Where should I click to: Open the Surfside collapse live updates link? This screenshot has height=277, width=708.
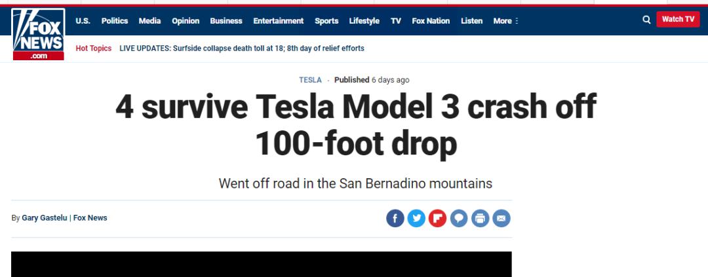[242, 48]
